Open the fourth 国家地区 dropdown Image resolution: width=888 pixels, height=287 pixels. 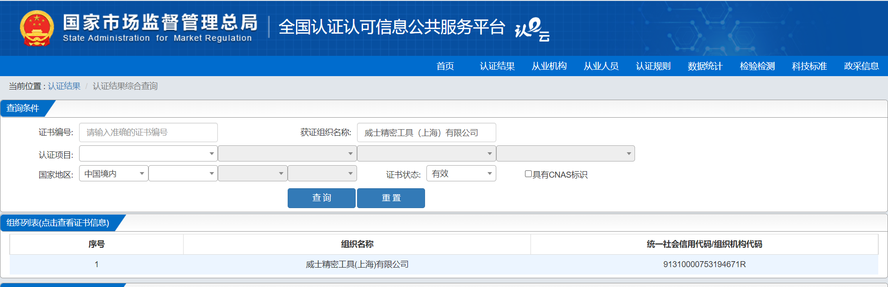click(x=322, y=173)
